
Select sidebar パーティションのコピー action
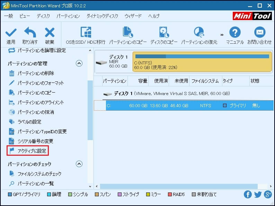pos(32,93)
